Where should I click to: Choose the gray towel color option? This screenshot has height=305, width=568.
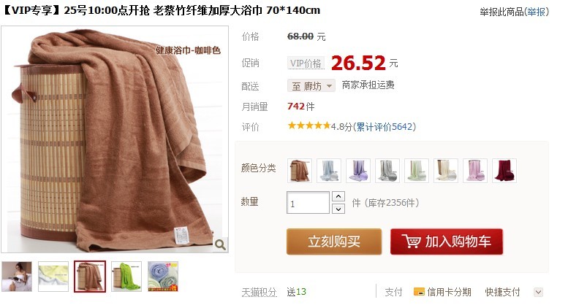point(387,170)
